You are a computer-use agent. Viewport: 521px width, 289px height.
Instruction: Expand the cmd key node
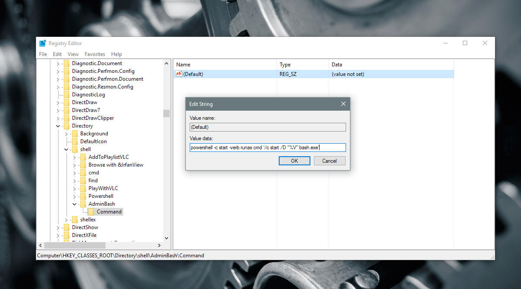(x=74, y=173)
